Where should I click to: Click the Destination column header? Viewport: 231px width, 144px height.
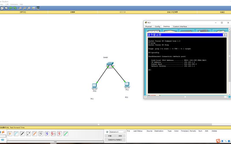(159, 131)
